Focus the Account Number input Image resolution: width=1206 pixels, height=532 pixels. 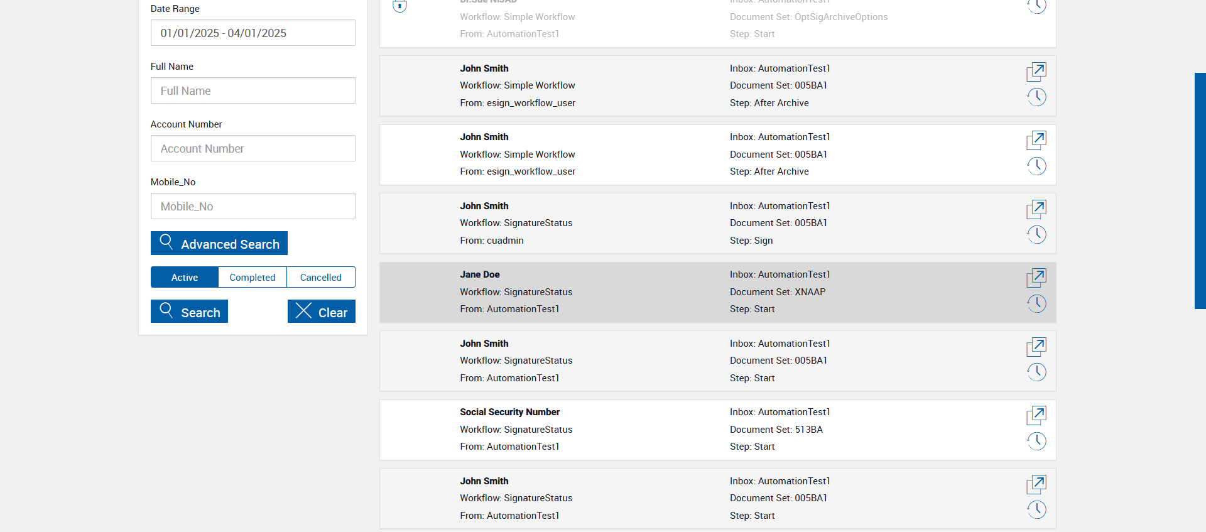coord(253,149)
